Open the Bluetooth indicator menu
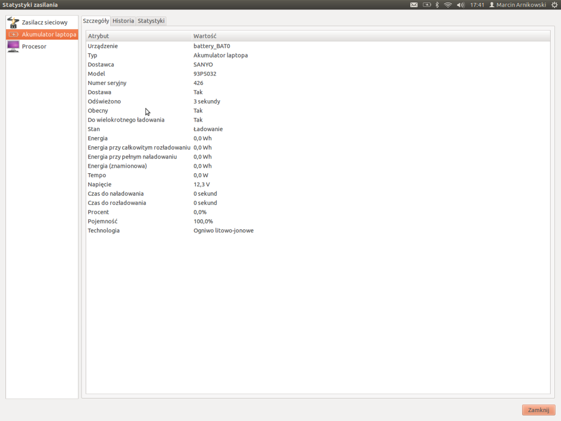 click(437, 4)
